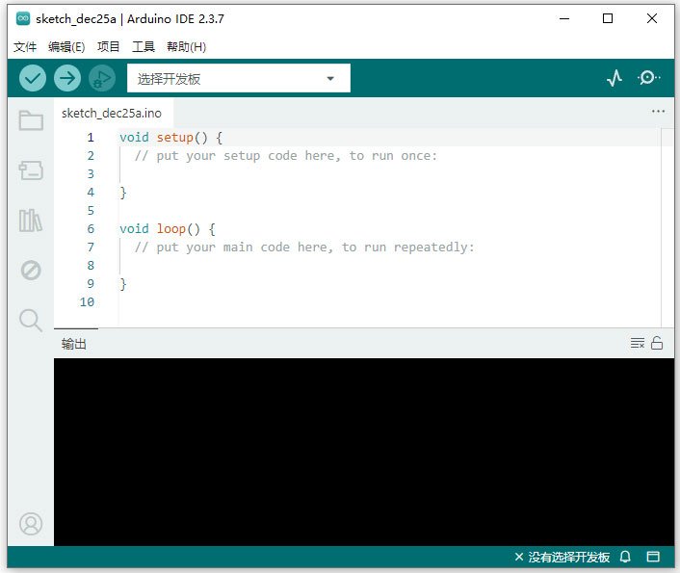Click line number 10 in gutter
Screen dimensions: 680x573
pos(88,301)
